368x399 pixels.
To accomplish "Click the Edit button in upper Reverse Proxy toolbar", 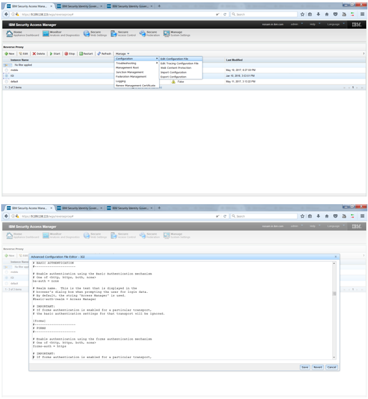I will click(23, 54).
